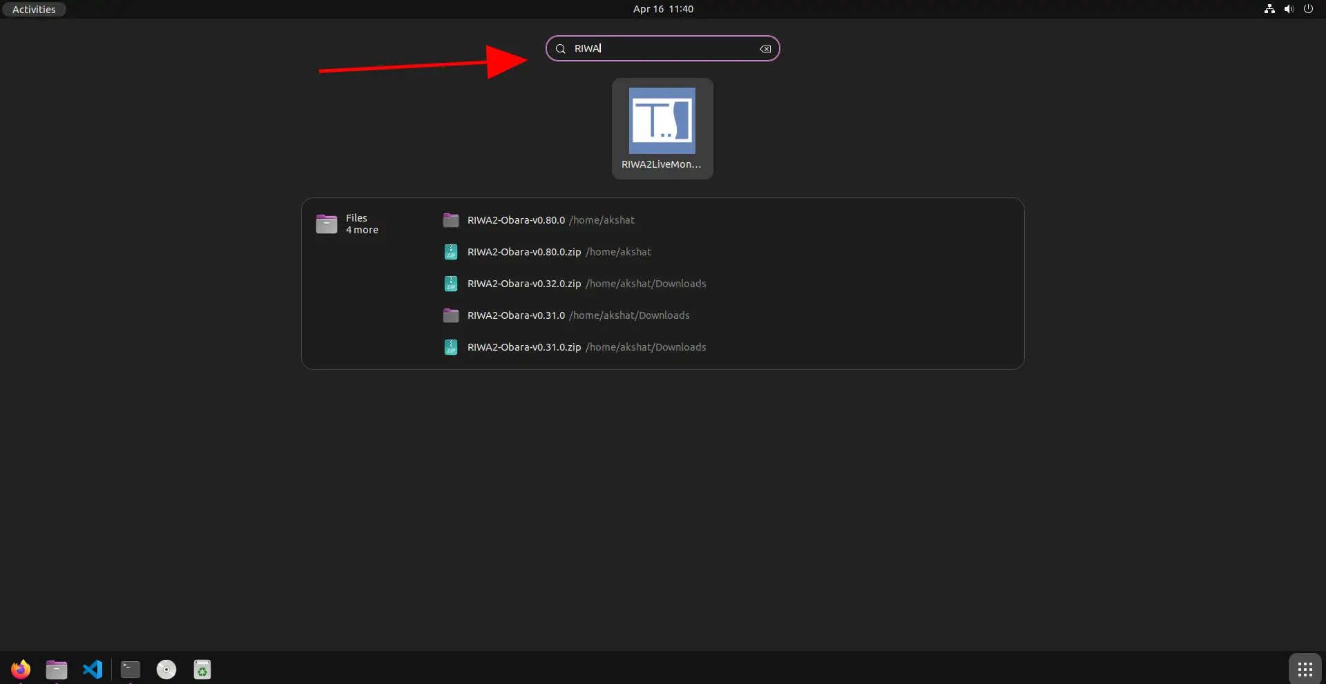Clear the search text with backspace icon
The image size is (1326, 684).
(765, 49)
